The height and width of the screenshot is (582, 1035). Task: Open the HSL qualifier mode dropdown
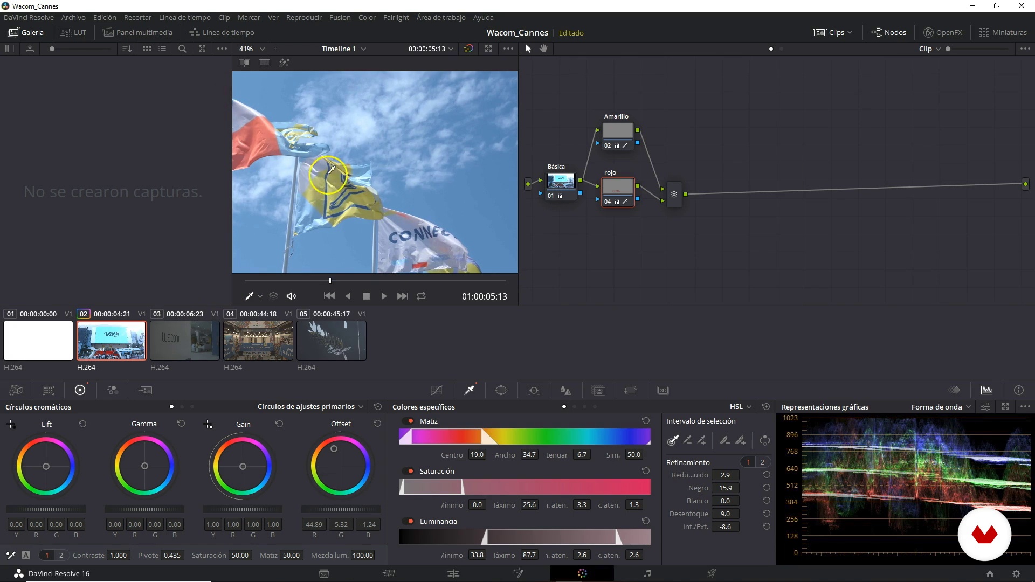[741, 407]
